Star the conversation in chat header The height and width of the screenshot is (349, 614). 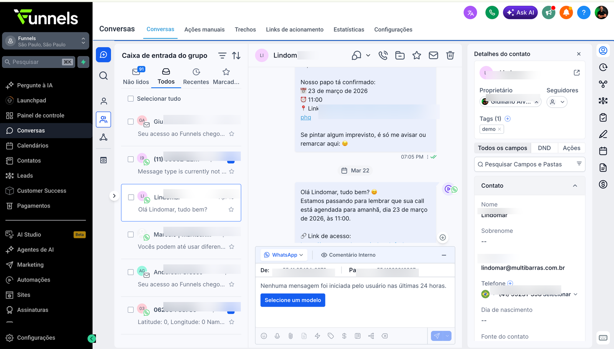pos(417,56)
